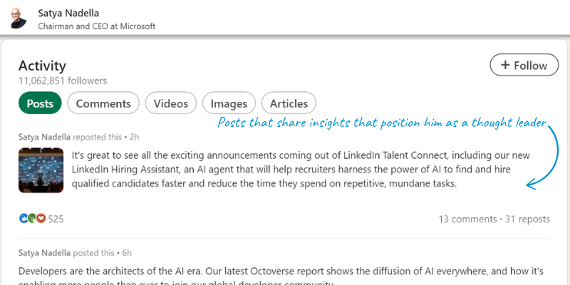View the 525 reactions count

(x=56, y=219)
